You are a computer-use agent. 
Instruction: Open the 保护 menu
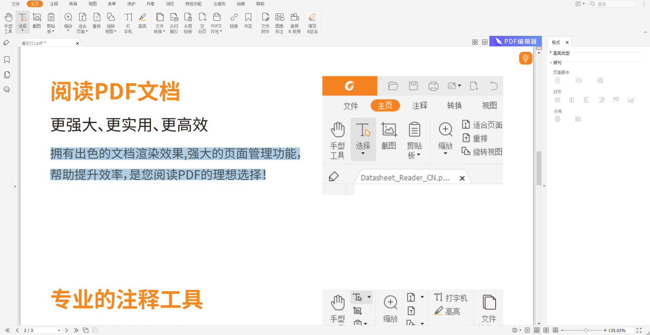tap(131, 4)
